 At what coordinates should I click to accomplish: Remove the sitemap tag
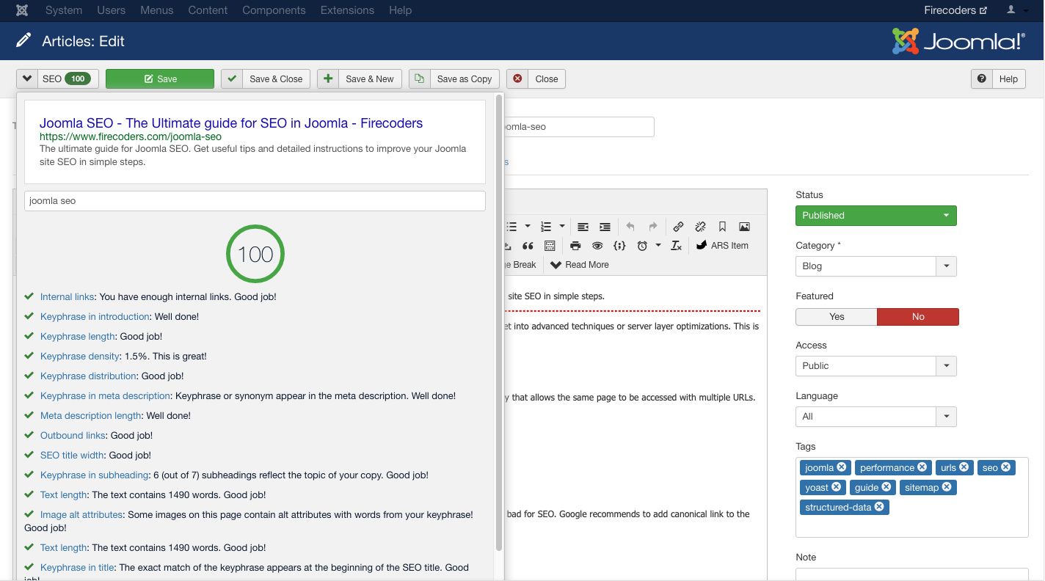tap(947, 487)
